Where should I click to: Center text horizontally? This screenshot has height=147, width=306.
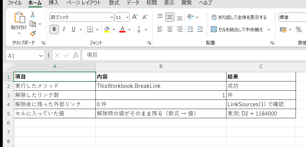click(x=170, y=29)
